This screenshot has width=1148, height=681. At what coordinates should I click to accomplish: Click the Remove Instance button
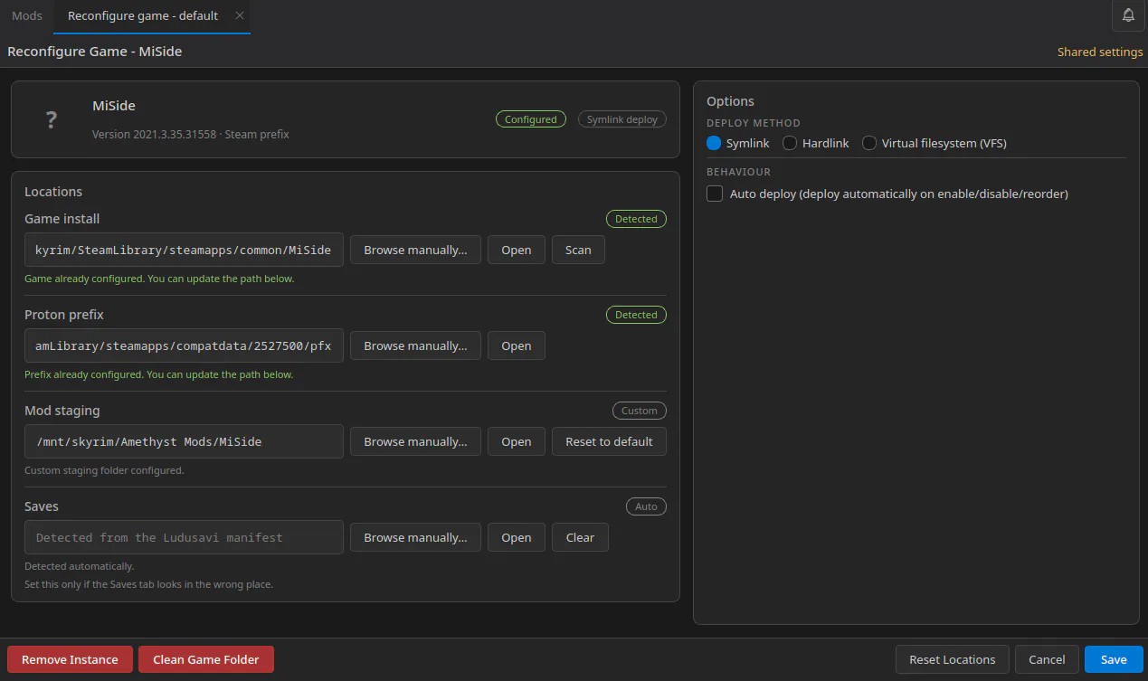70,659
